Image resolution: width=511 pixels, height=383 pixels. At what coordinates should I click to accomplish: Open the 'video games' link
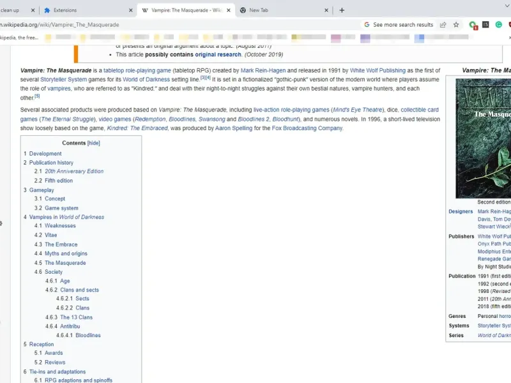(115, 119)
